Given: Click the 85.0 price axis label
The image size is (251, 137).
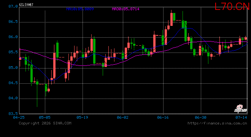Looking at the screenshot, I should [x=13, y=68].
